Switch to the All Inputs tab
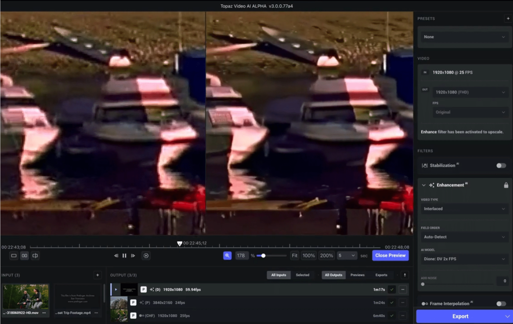This screenshot has height=324, width=513. coord(278,275)
